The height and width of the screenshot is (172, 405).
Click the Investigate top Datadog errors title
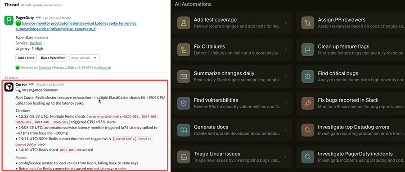(354, 127)
